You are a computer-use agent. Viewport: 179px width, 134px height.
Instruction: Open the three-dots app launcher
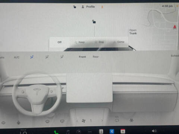[90, 132]
